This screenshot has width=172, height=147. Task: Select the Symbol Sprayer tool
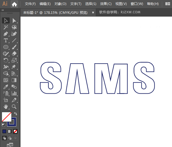[x=6, y=93]
